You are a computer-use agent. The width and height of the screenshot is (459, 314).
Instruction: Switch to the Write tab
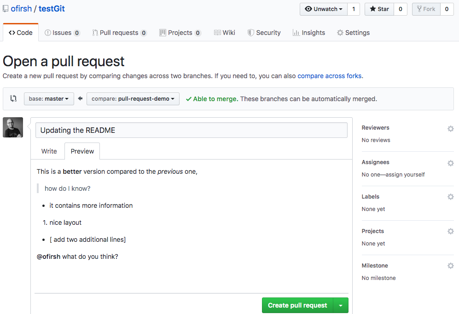coord(49,151)
